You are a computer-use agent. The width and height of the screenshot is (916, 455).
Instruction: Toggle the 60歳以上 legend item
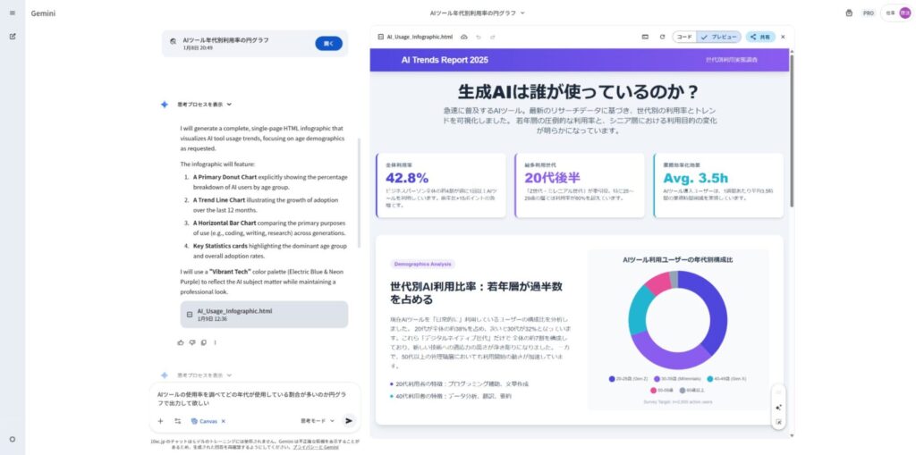[692, 390]
